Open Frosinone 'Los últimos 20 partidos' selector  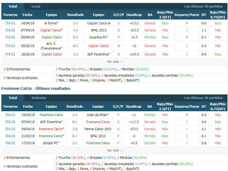click(x=203, y=98)
